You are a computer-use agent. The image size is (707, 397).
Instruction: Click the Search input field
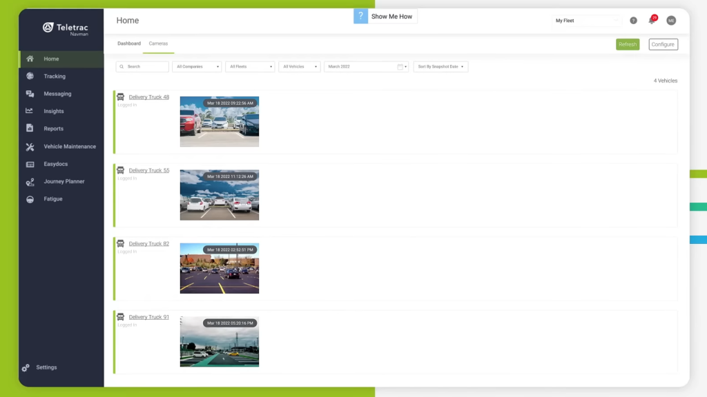(x=142, y=67)
